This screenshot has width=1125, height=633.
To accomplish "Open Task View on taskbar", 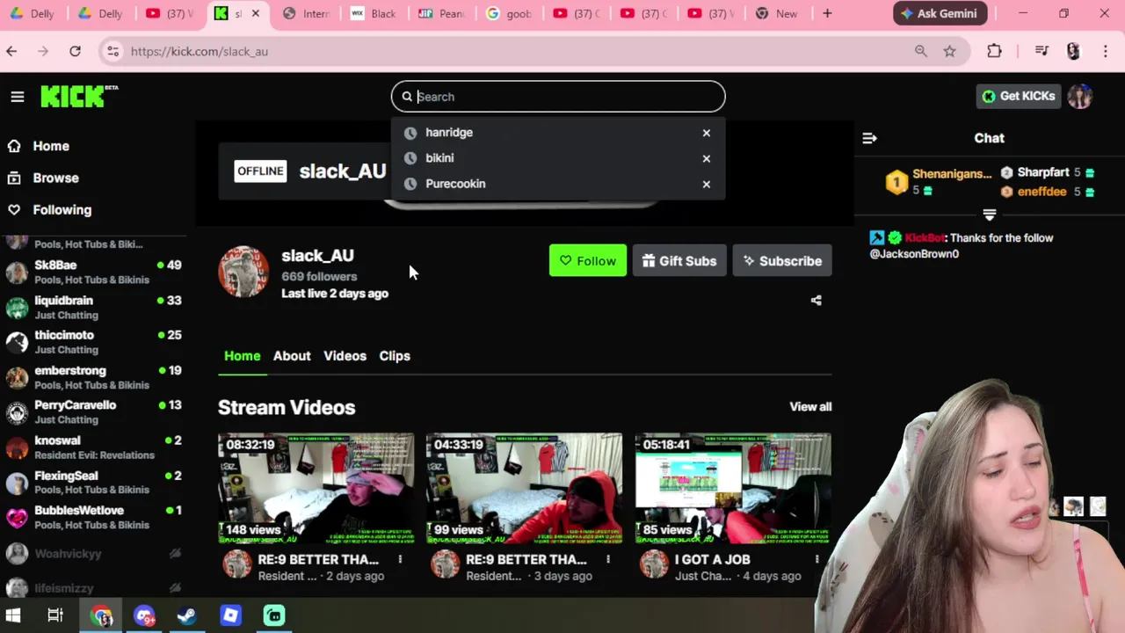I will [55, 615].
